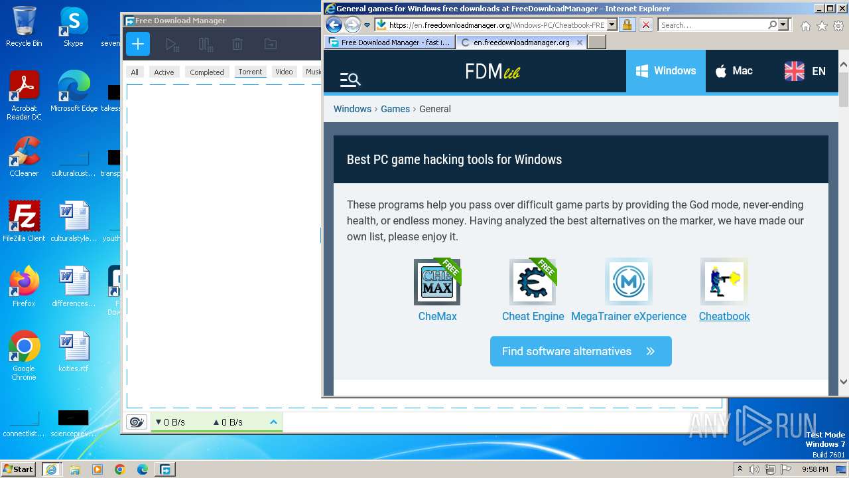Click the stop loading X button in IE
This screenshot has width=849, height=478.
[x=646, y=25]
